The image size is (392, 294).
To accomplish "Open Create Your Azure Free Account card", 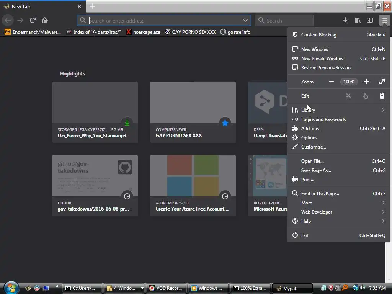I will [x=193, y=186].
